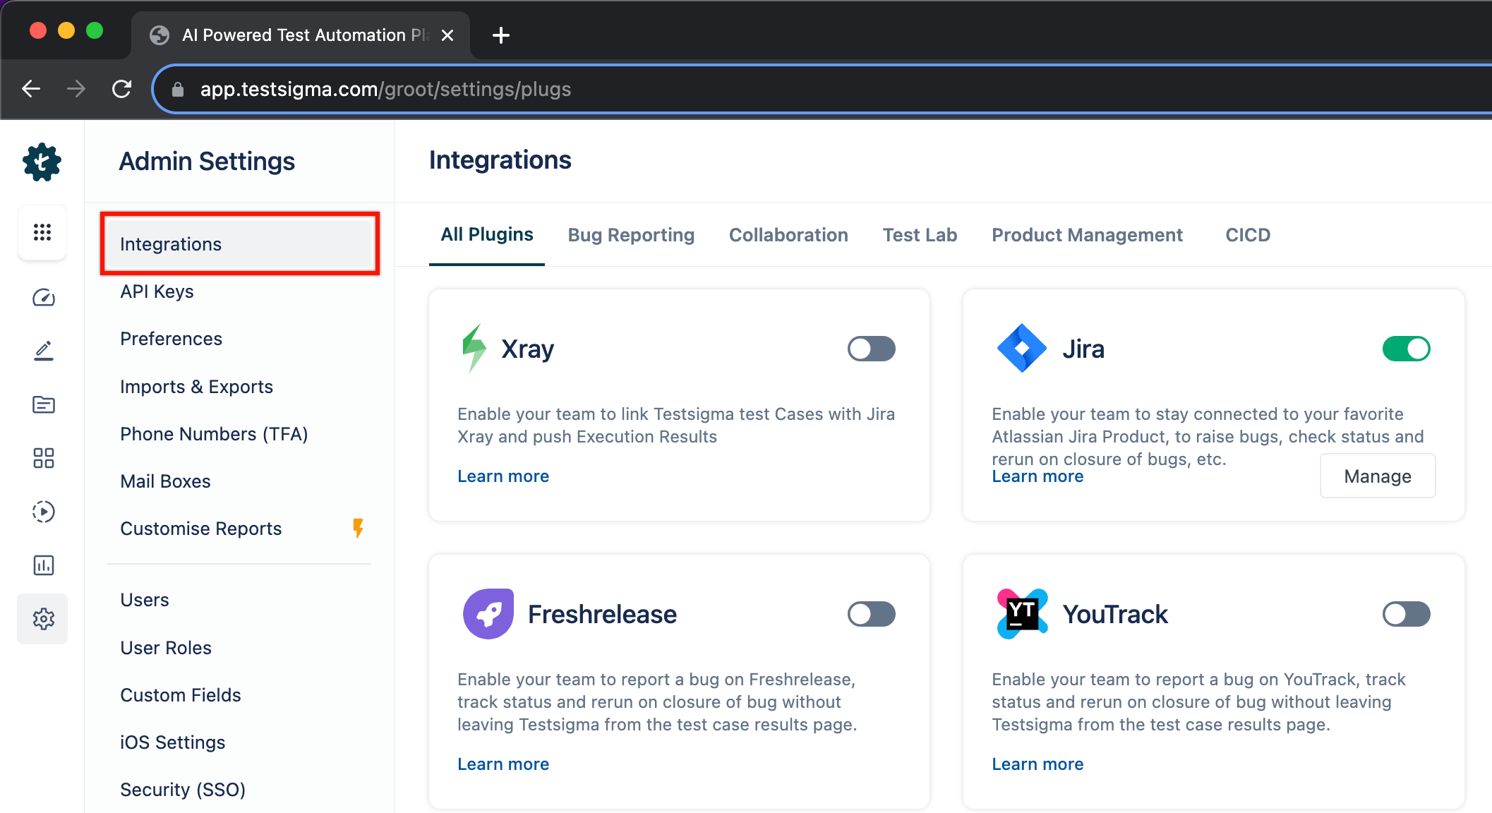Open the run results play icon

tap(43, 512)
